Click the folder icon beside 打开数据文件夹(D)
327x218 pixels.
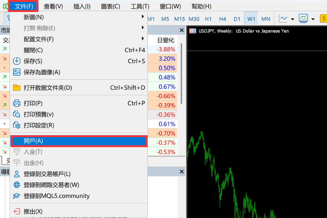coord(17,87)
